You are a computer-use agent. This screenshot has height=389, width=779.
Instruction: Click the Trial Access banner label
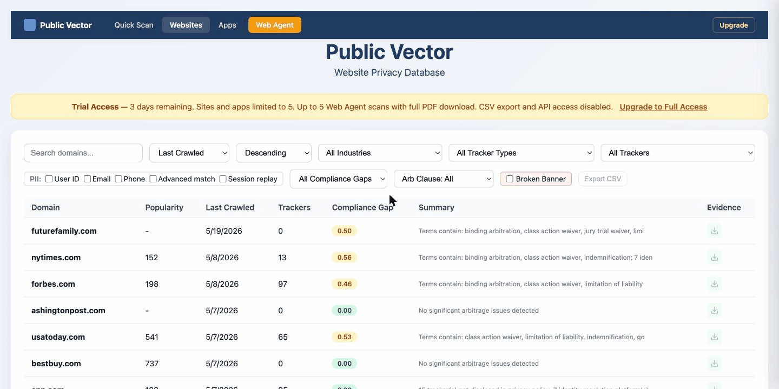tap(95, 107)
